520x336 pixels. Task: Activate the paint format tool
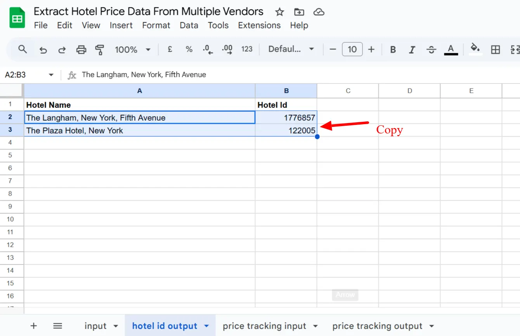(100, 50)
